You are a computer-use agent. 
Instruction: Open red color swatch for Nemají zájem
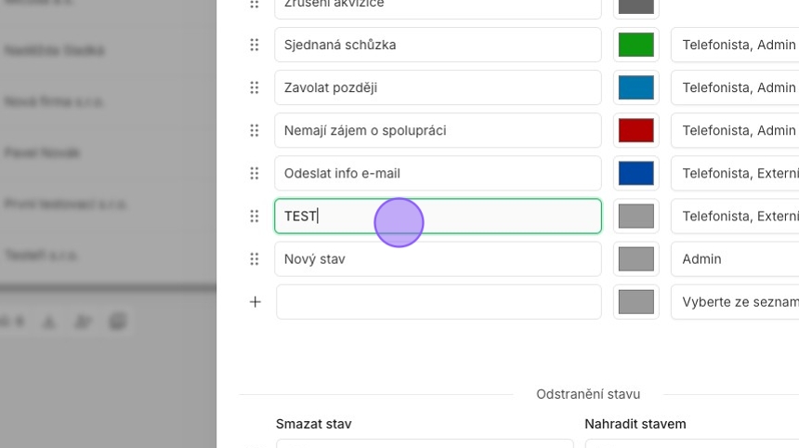point(636,130)
